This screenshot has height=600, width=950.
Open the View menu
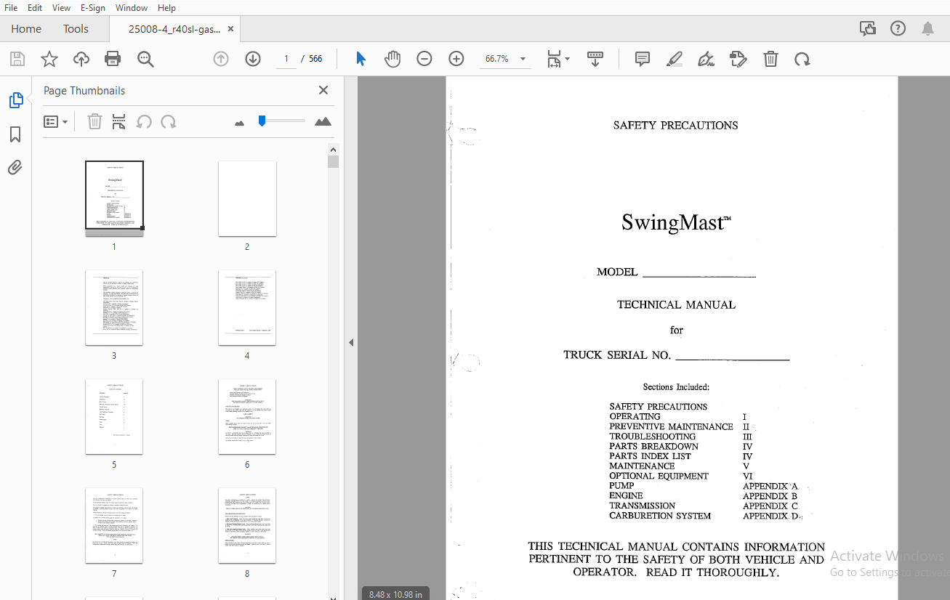pyautogui.click(x=61, y=7)
